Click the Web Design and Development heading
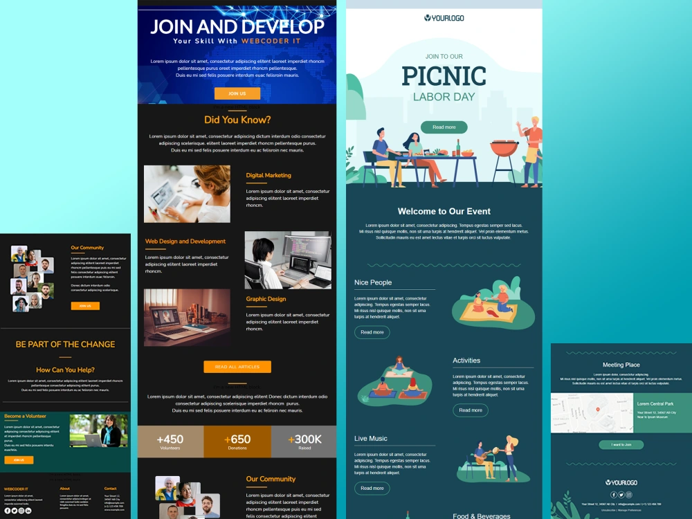Image resolution: width=692 pixels, height=519 pixels. [x=185, y=242]
